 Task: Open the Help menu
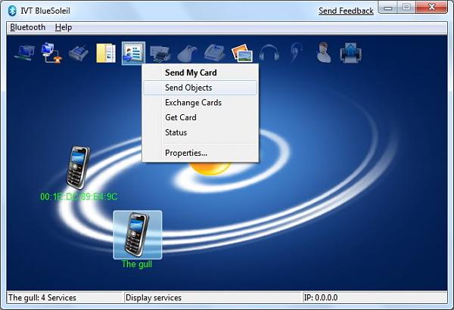coord(64,27)
